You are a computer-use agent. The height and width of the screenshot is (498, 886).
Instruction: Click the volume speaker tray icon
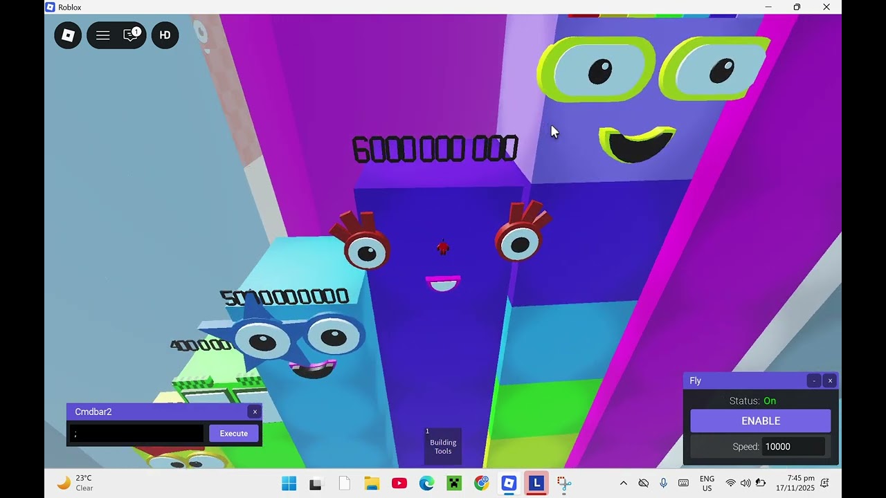click(x=745, y=483)
